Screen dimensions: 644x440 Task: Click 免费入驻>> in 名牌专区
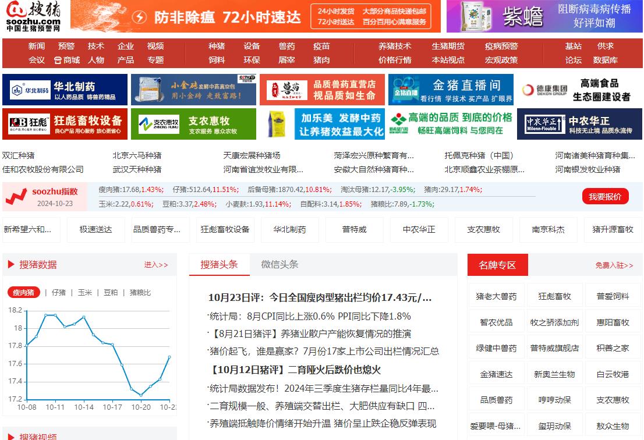[x=614, y=265]
